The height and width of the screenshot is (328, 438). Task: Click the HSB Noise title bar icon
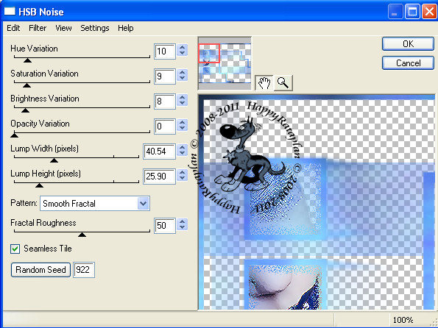point(10,12)
